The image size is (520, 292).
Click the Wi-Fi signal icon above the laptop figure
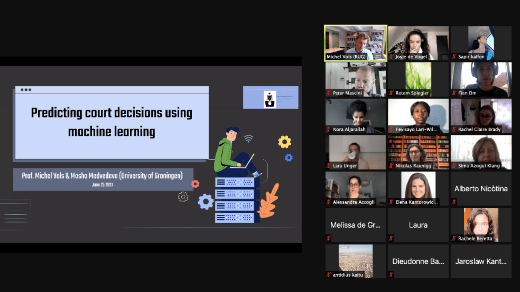coord(248,139)
